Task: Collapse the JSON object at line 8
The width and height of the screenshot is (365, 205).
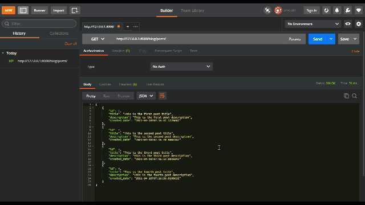Action: click(92, 127)
